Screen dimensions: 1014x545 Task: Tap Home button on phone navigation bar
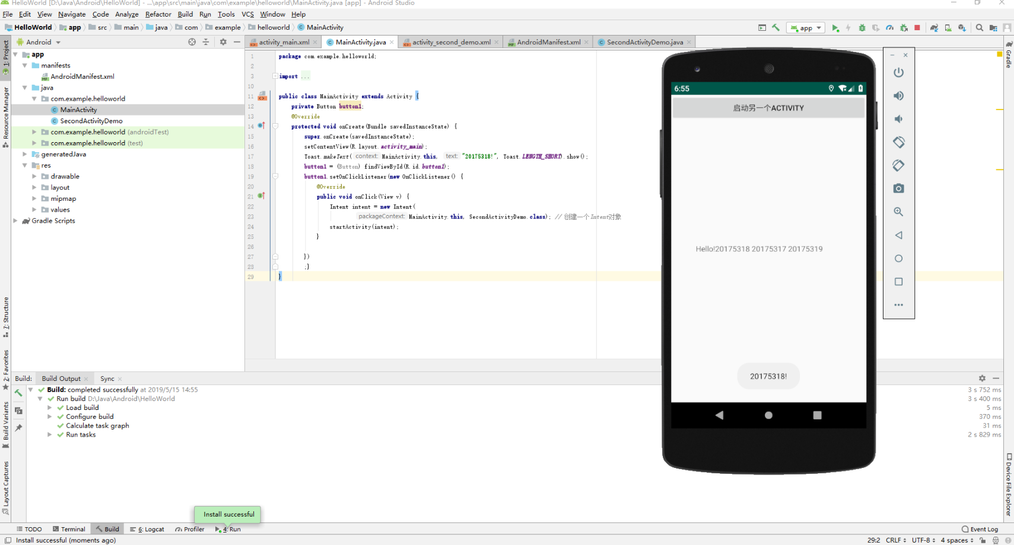point(768,415)
